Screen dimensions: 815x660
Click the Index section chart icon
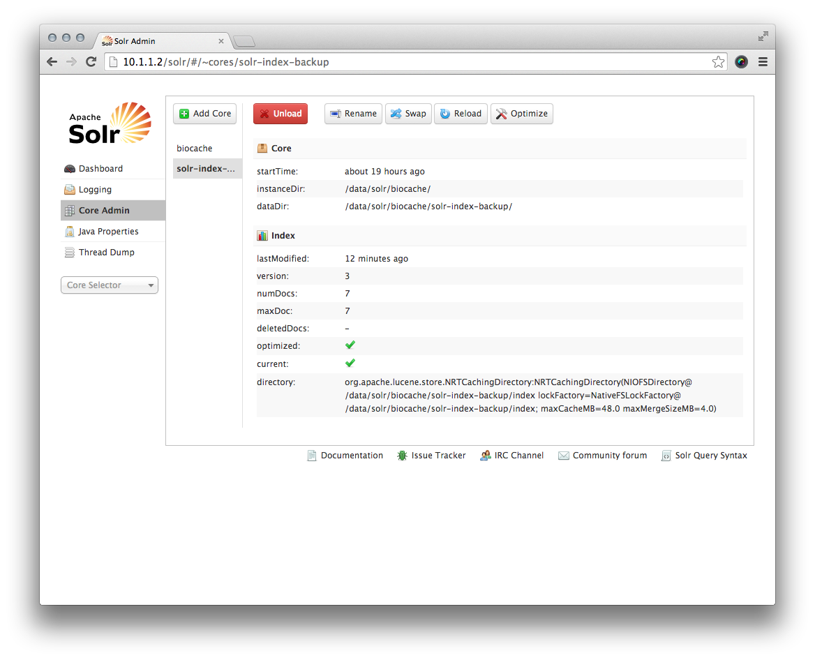(262, 236)
